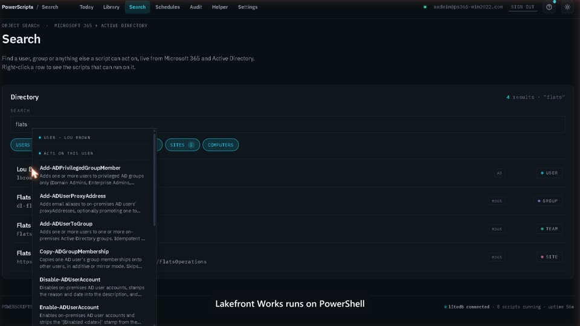
Task: Click the /FlatsOperations site URL text
Action: [x=181, y=261]
